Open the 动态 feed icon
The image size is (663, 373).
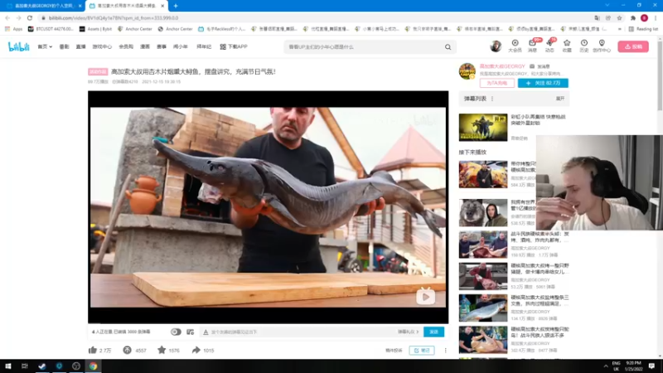pos(549,46)
